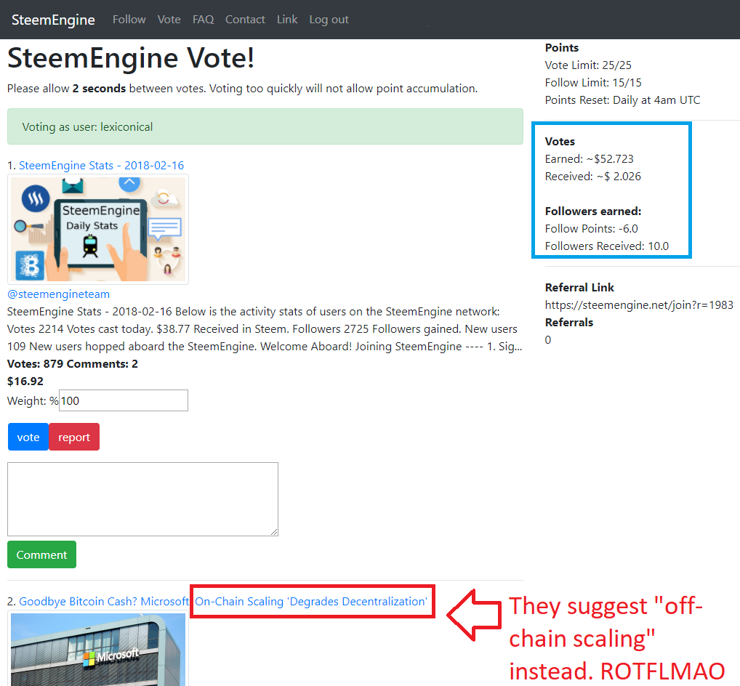Image resolution: width=740 pixels, height=686 pixels.
Task: Click the 'SteemEngine Vote!' page heading
Action: coord(131,58)
